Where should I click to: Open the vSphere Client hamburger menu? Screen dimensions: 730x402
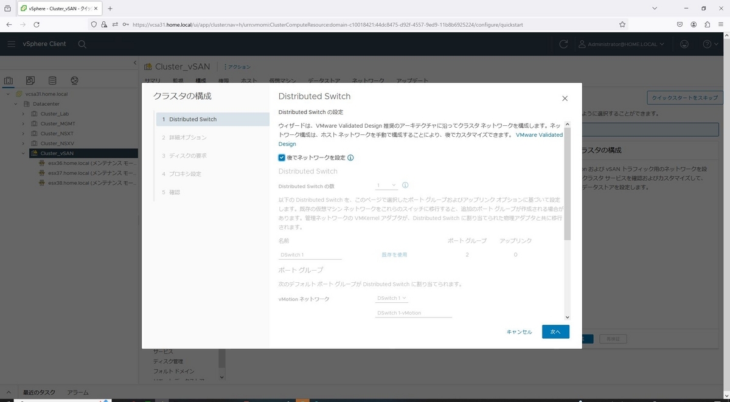coord(12,44)
